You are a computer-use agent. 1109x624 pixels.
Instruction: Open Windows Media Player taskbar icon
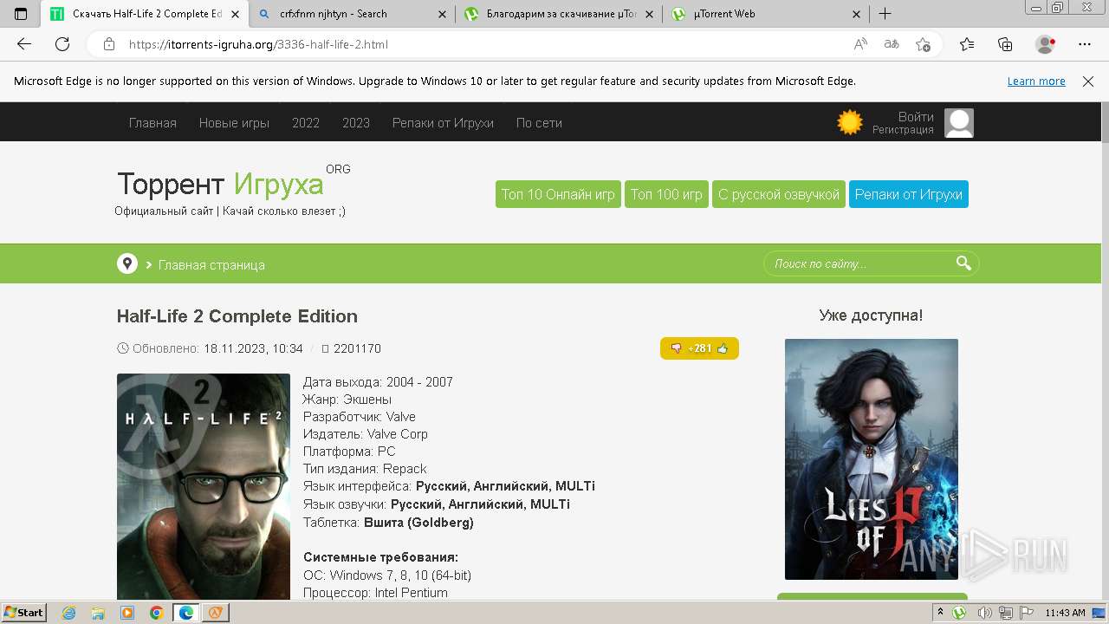click(127, 613)
